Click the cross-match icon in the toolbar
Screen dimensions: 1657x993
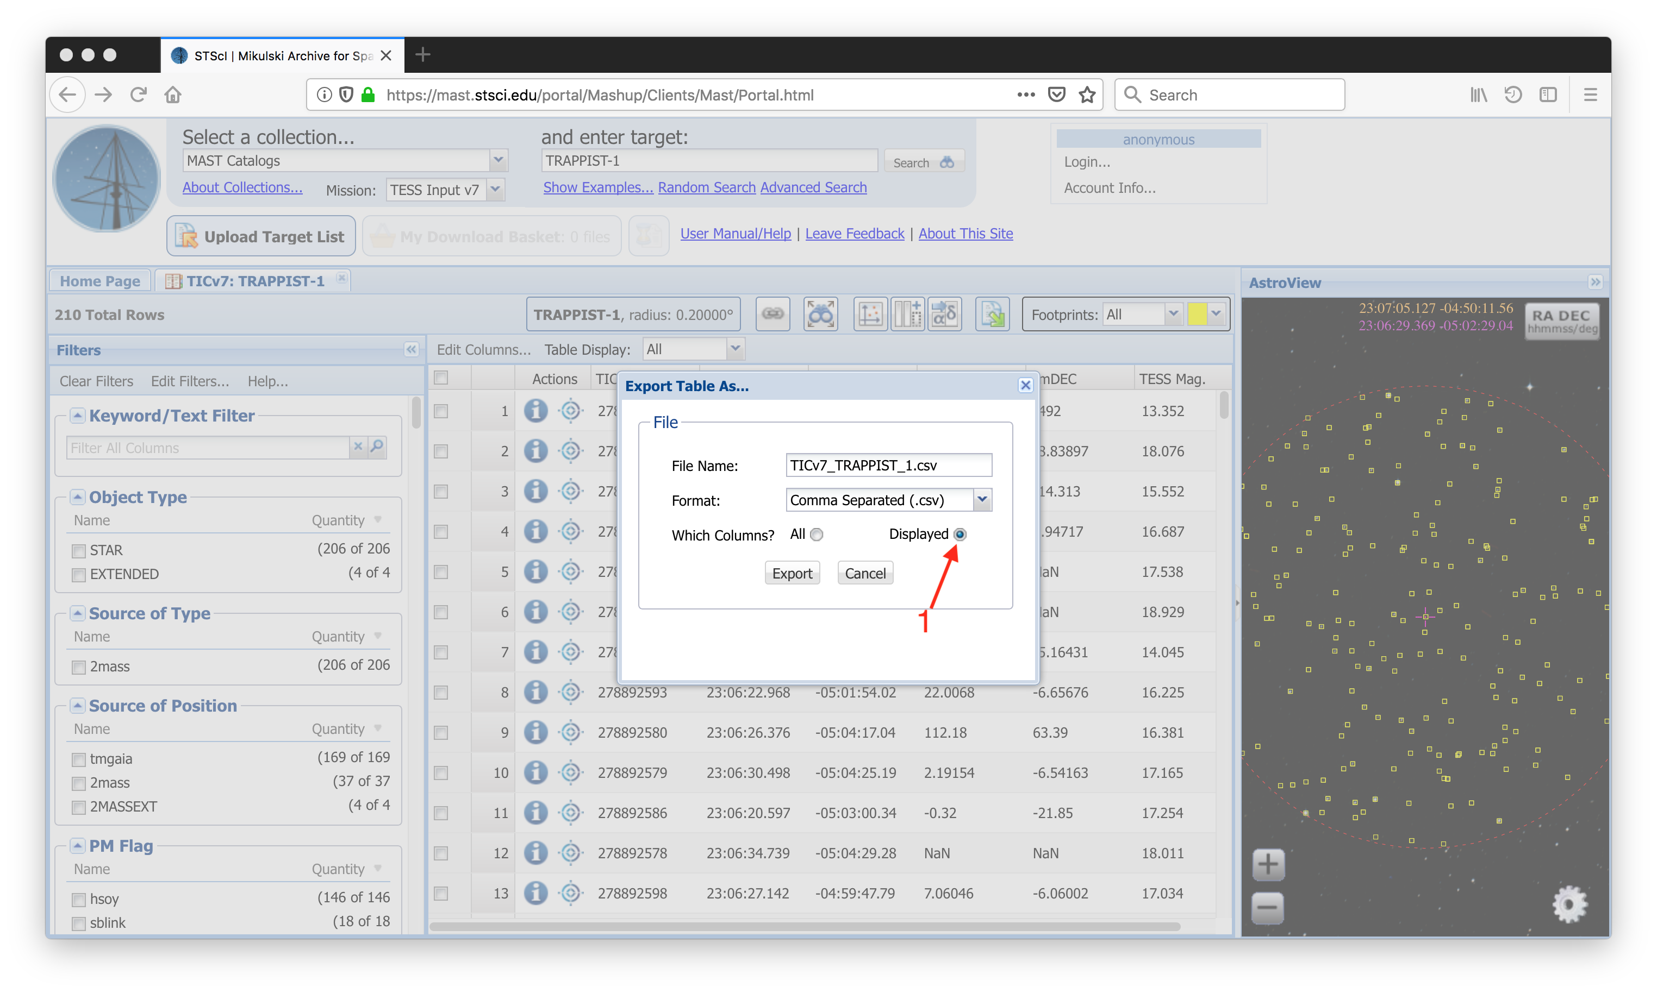click(x=945, y=314)
